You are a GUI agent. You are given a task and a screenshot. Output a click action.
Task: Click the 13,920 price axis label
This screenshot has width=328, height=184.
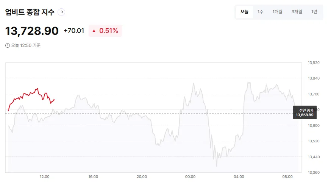[314, 63]
